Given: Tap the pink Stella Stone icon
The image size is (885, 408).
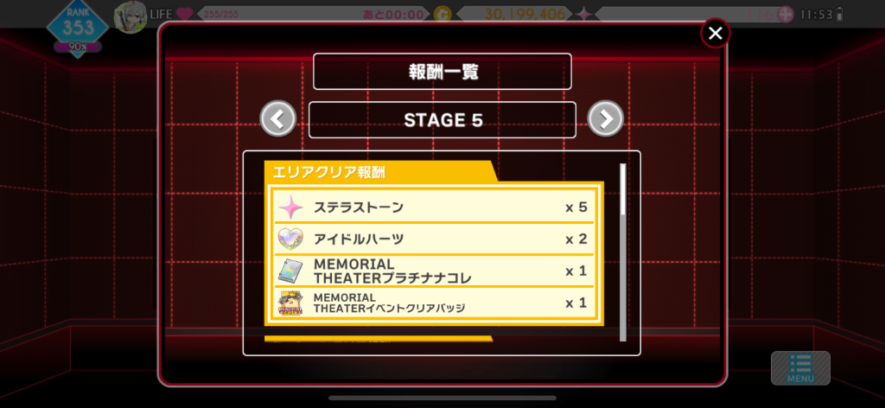Looking at the screenshot, I should pyautogui.click(x=290, y=207).
